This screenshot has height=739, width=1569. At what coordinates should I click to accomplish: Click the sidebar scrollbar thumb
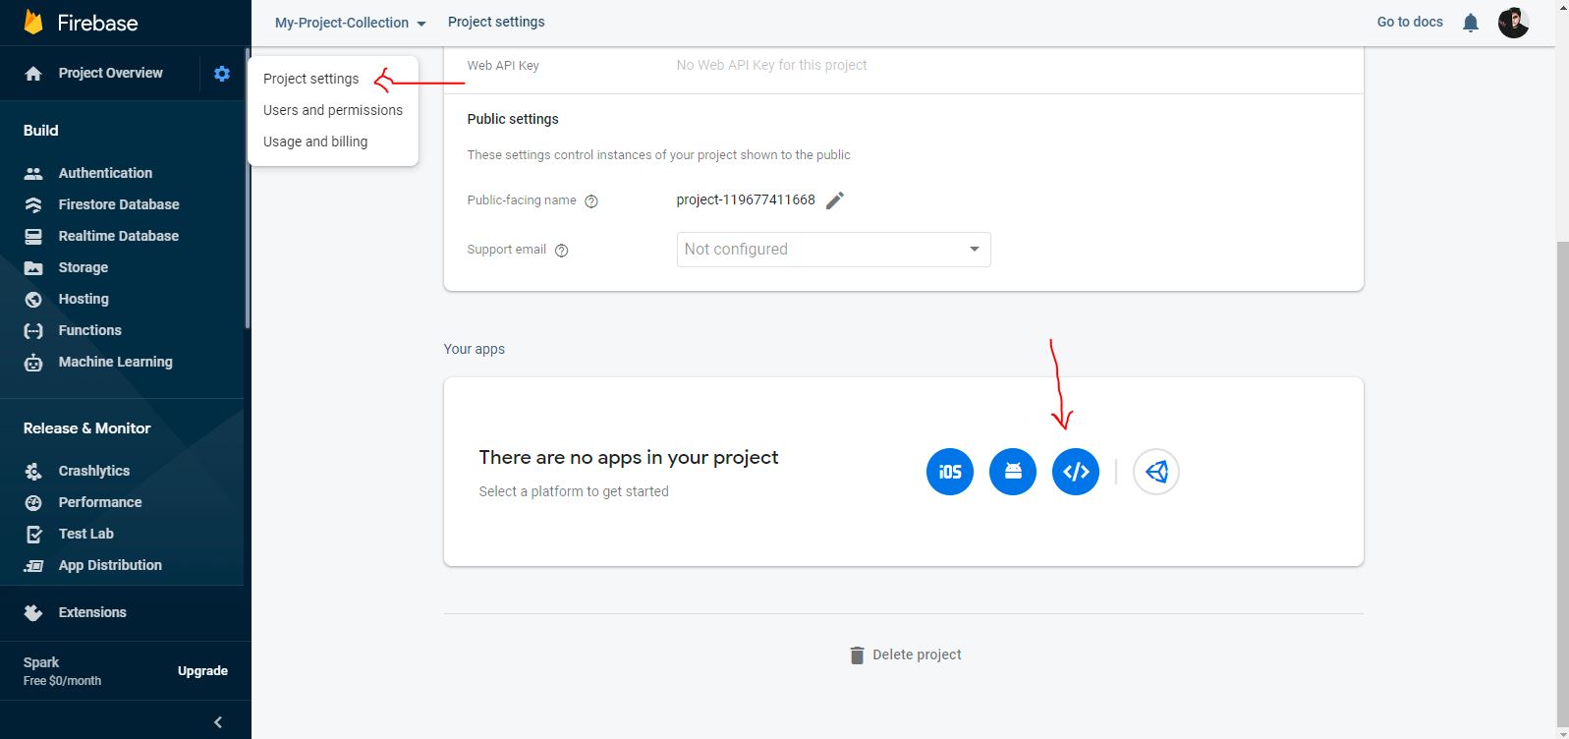[248, 188]
